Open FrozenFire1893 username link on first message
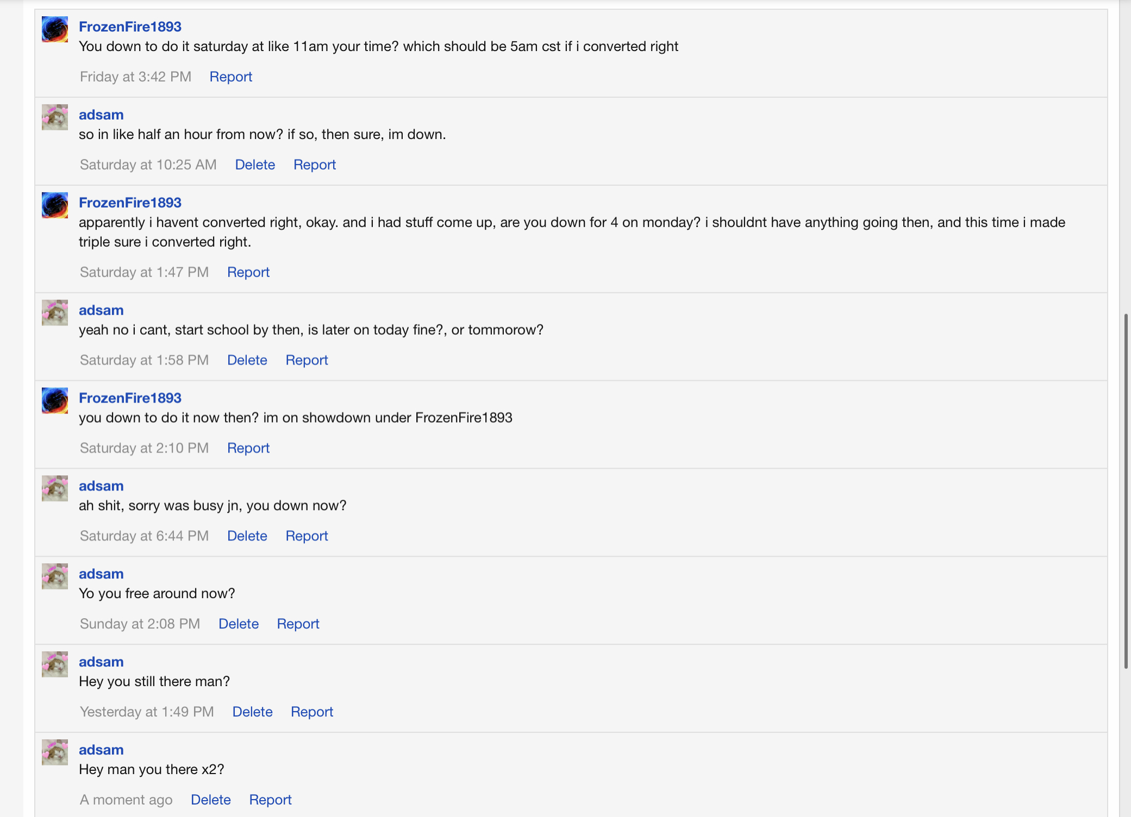The height and width of the screenshot is (817, 1131). coord(130,27)
